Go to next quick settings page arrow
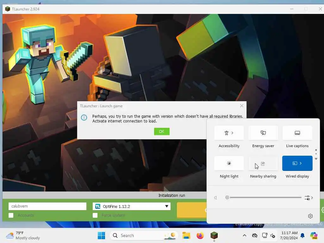324x243 pixels. click(316, 159)
